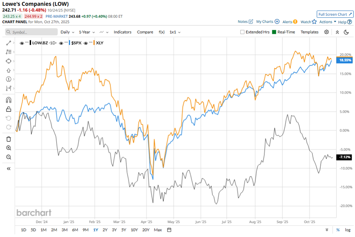Open the Fibonacci and annotation list tool
Screen dimensions: 355x237
(9, 52)
